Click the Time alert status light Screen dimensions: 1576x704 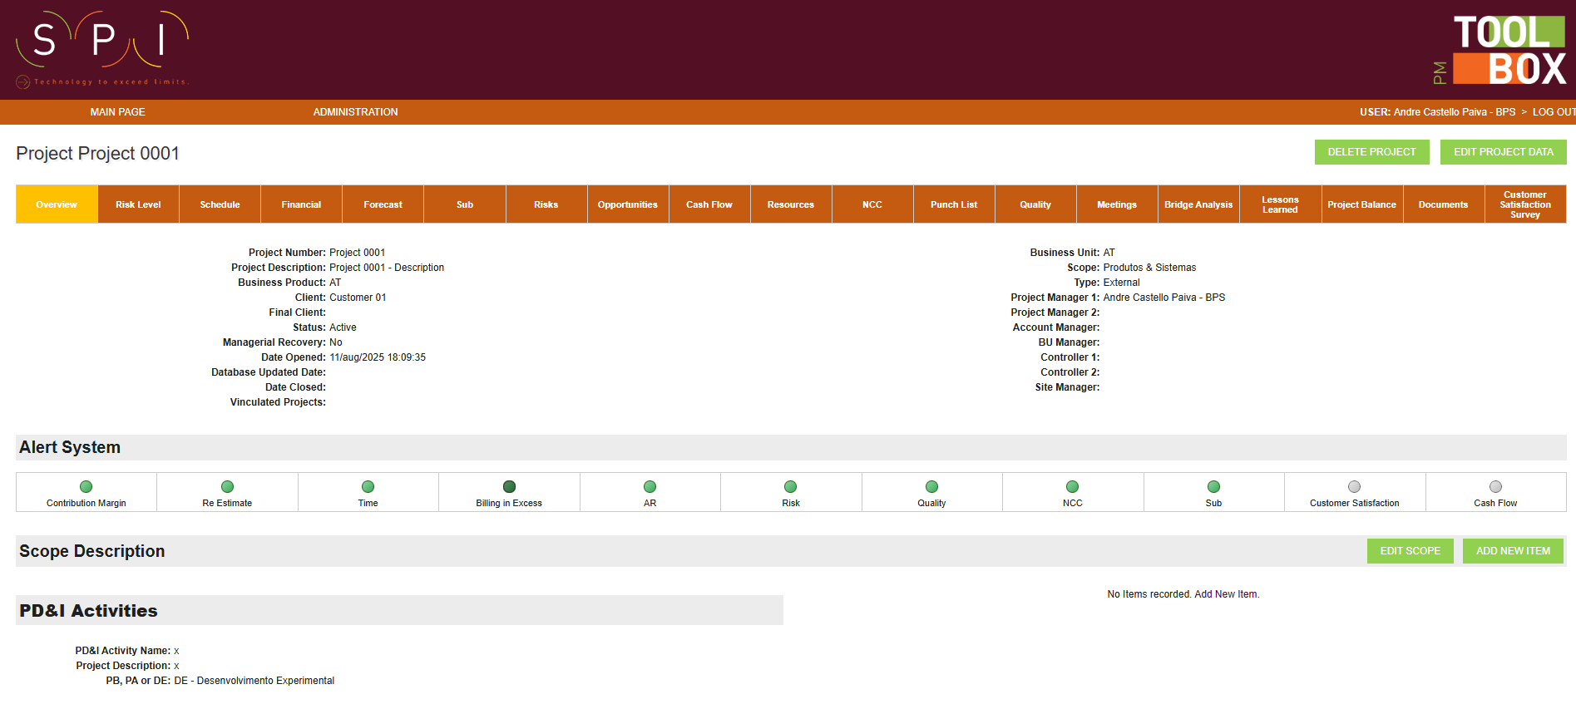pyautogui.click(x=368, y=487)
